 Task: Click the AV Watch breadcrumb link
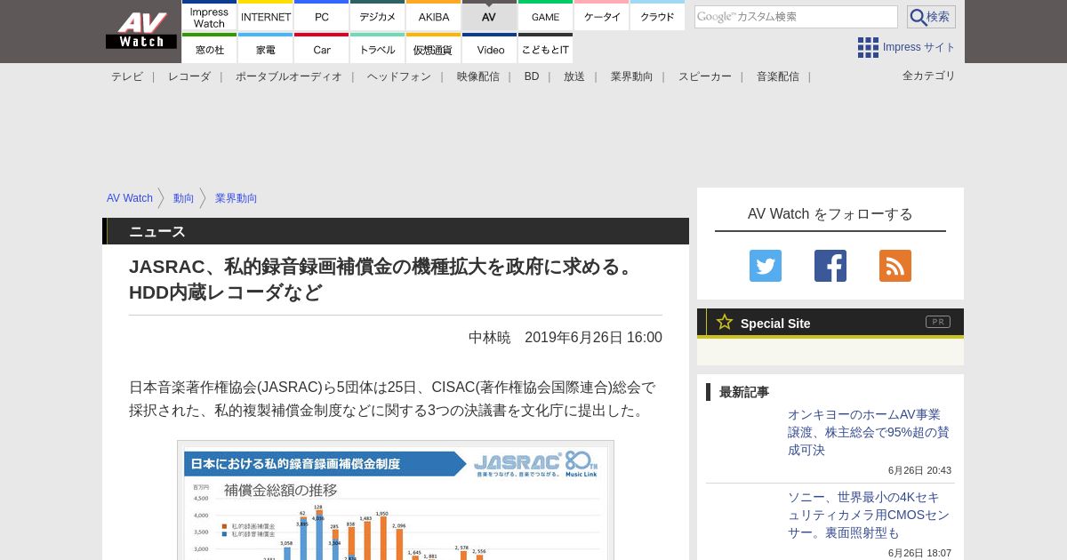click(x=130, y=198)
